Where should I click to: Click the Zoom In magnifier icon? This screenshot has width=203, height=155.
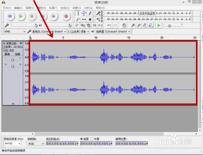(x=133, y=26)
